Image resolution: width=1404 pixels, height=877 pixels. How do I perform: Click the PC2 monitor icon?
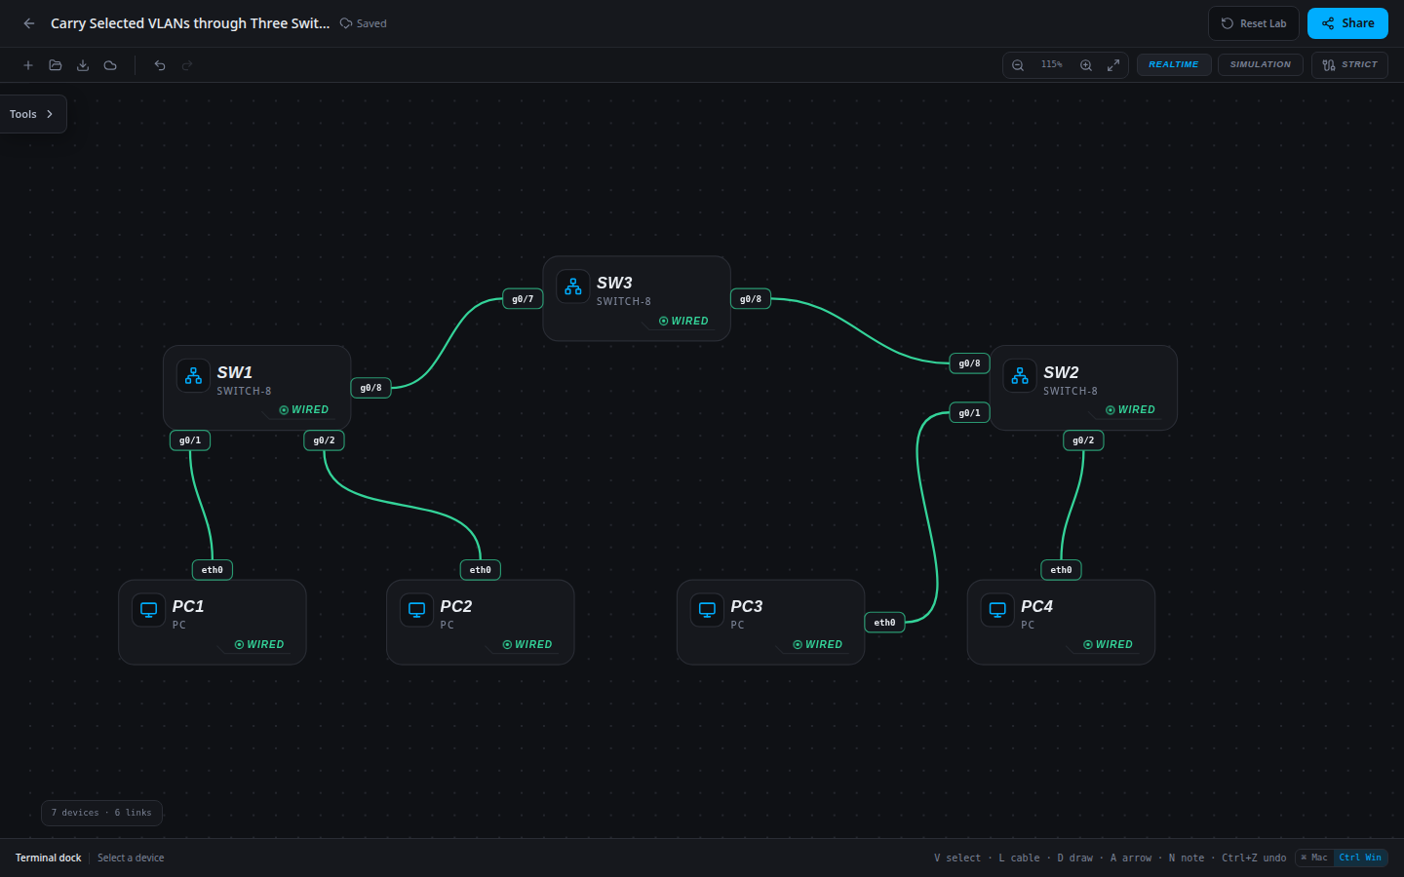(x=417, y=610)
